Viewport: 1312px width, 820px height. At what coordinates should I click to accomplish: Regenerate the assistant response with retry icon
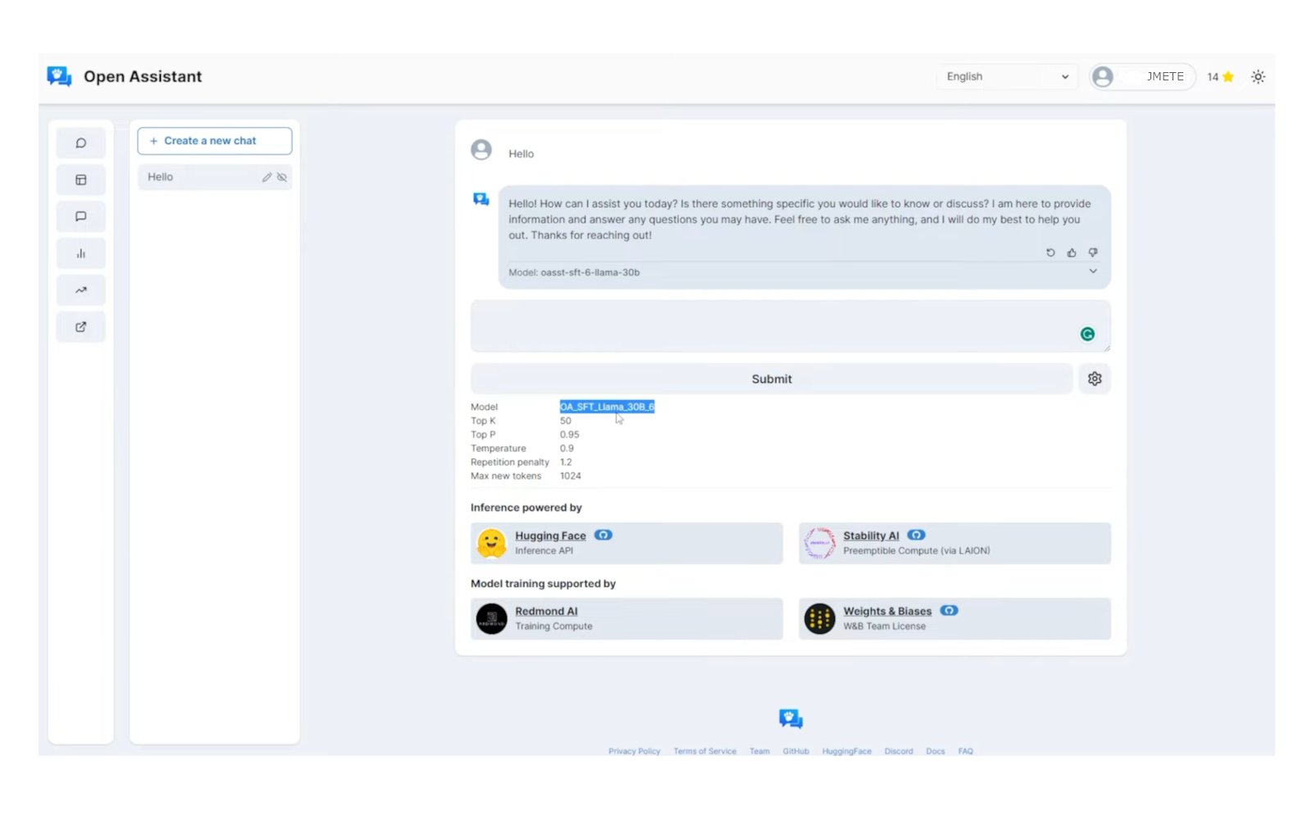click(x=1050, y=253)
